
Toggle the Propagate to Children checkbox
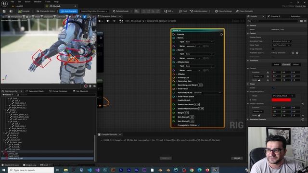[199, 125]
